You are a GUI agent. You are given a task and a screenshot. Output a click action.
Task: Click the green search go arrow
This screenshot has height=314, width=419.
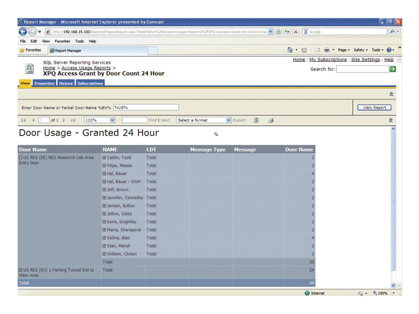click(392, 69)
